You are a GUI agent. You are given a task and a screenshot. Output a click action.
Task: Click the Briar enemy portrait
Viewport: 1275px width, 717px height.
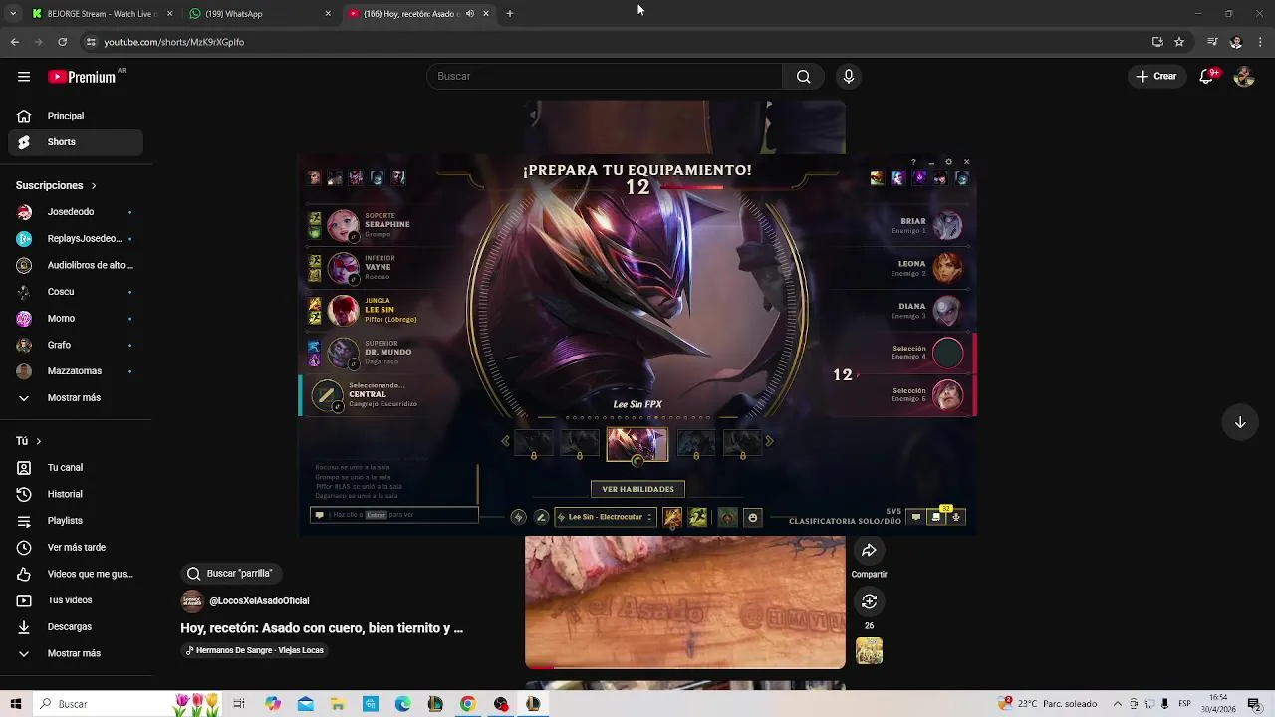pyautogui.click(x=947, y=225)
